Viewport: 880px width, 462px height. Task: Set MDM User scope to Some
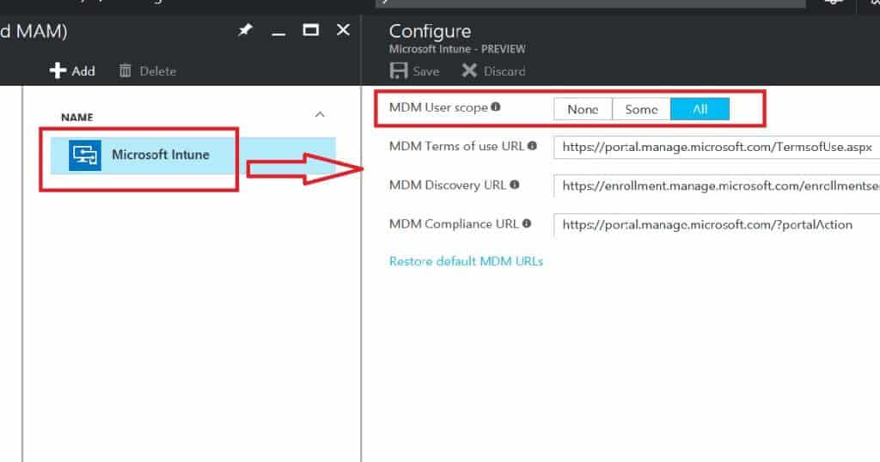pyautogui.click(x=641, y=109)
